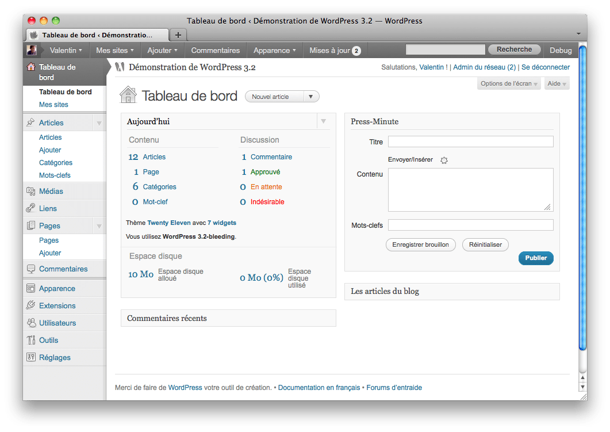
Task: Click the WordPress logo next to site title
Action: (x=120, y=67)
